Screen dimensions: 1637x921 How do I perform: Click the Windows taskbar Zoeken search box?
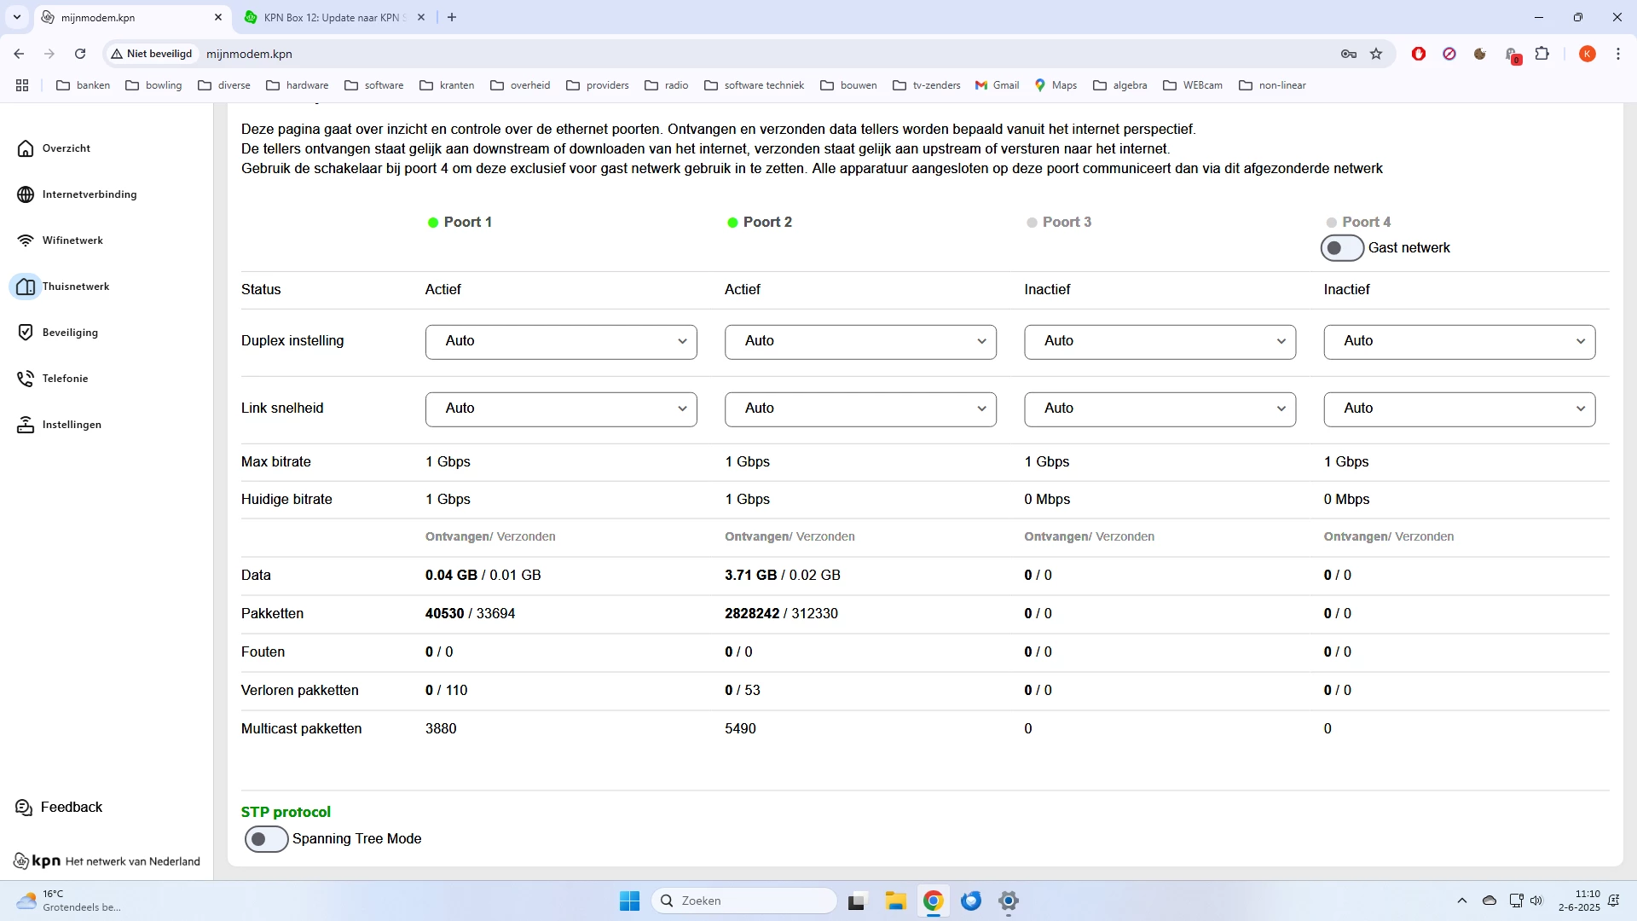[743, 901]
